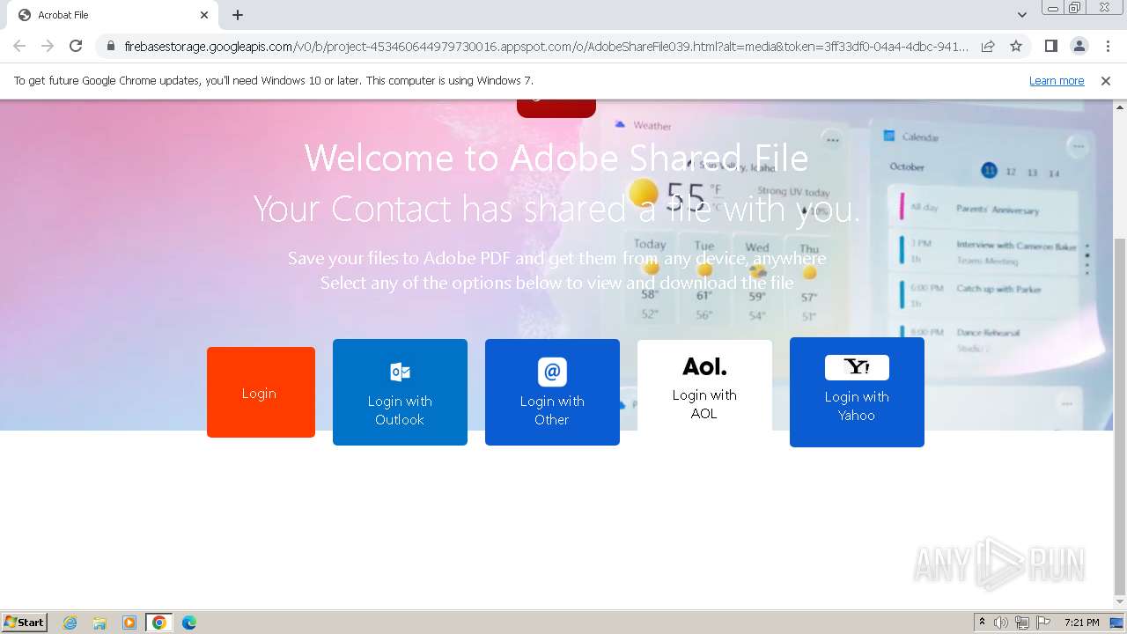Dismiss the Chrome update notification bar
Screen dimensions: 1127x634
click(x=1106, y=81)
